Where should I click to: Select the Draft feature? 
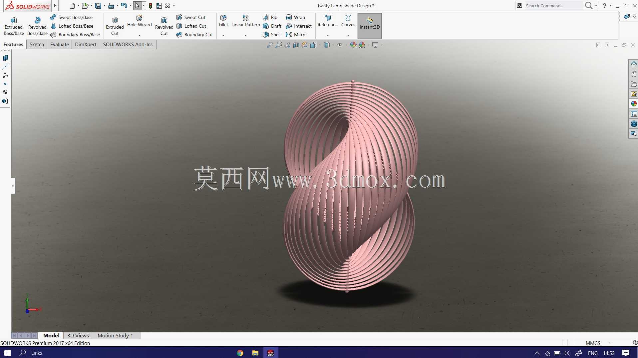(x=272, y=26)
